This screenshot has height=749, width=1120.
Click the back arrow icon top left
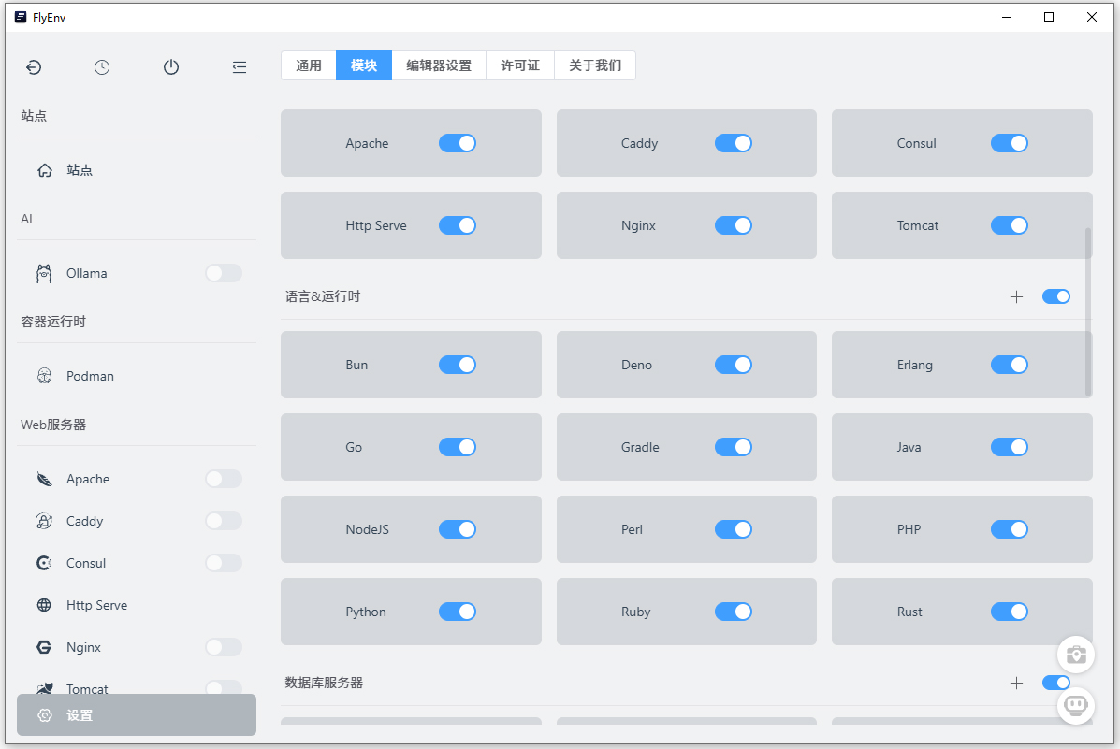pyautogui.click(x=34, y=66)
